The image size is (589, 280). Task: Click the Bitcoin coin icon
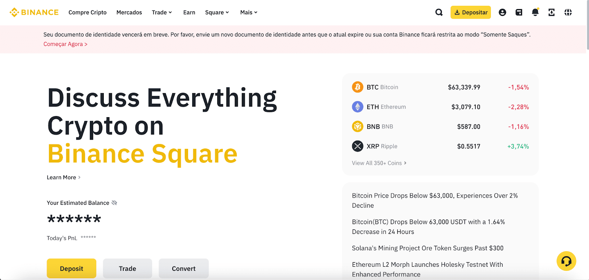[357, 87]
